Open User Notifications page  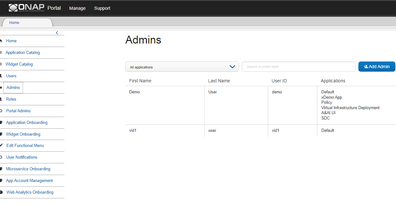point(22,157)
